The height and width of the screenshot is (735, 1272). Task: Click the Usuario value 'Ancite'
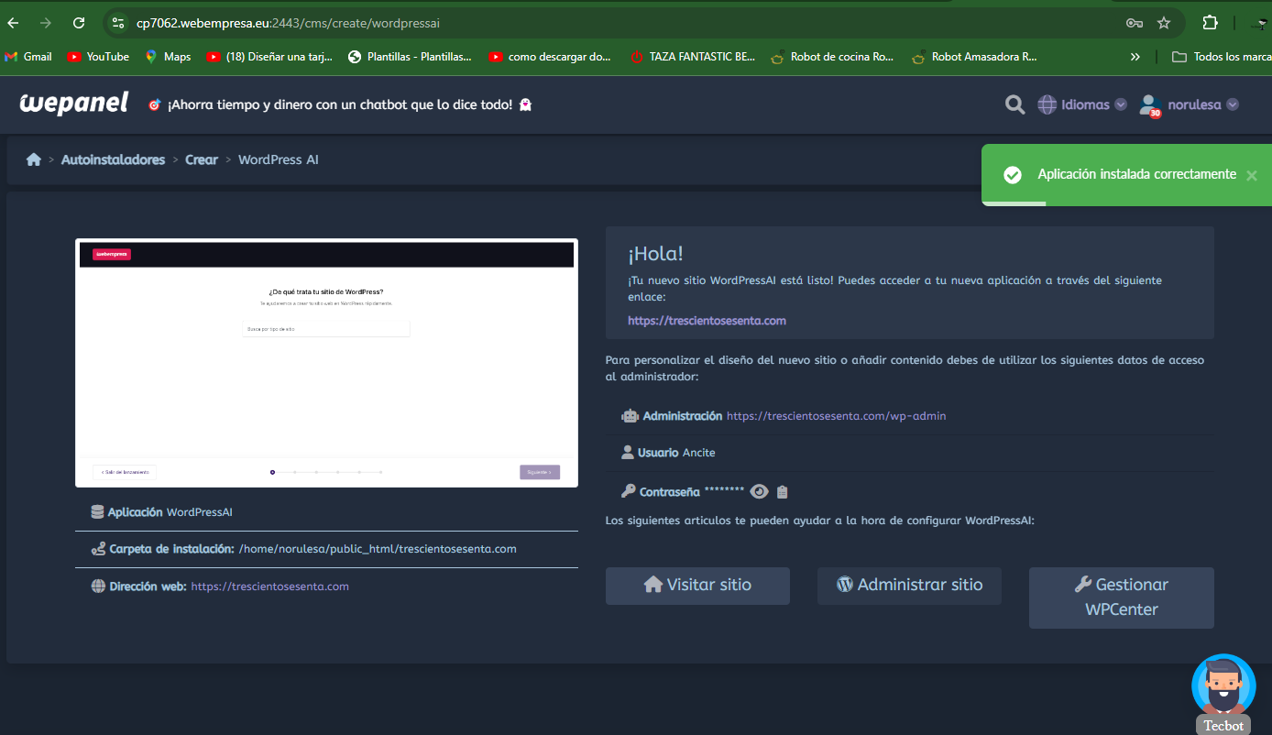click(699, 453)
